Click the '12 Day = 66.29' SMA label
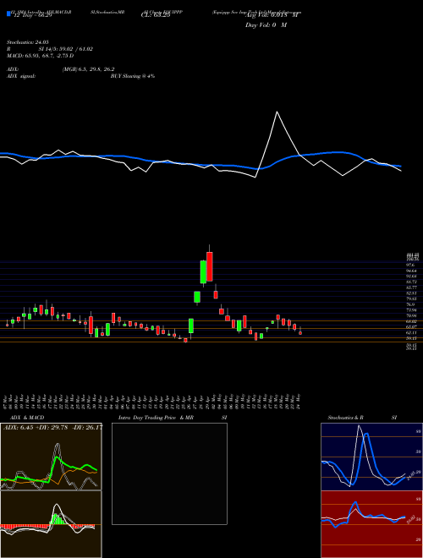The image size is (423, 558). pos(31,15)
